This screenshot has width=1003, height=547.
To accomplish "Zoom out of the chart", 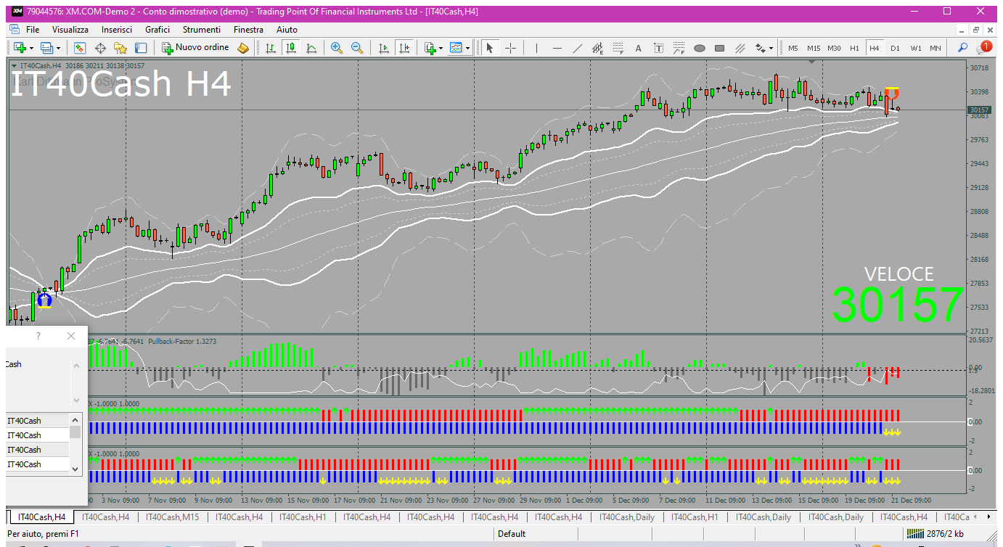I will (357, 48).
